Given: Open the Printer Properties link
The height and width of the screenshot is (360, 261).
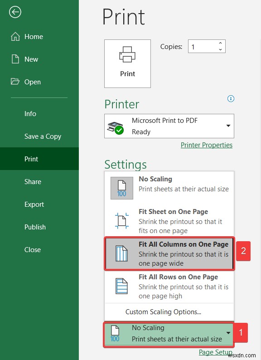Looking at the screenshot, I should [x=206, y=145].
